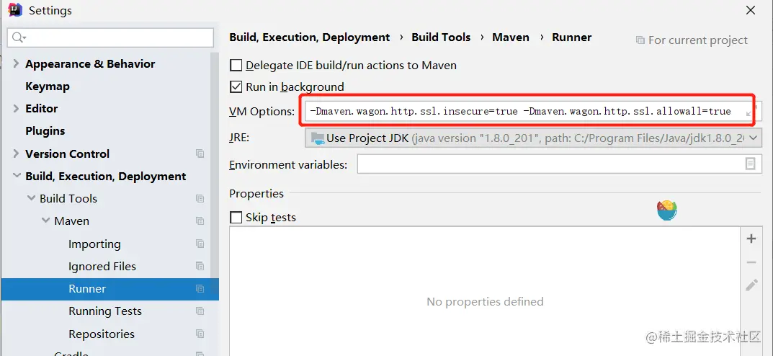Screen dimensions: 773x356
Task: Click the edit property pencil icon
Action: 751,285
